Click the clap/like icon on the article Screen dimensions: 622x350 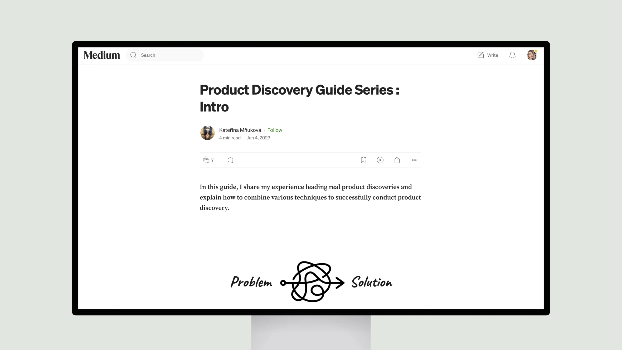coord(206,160)
